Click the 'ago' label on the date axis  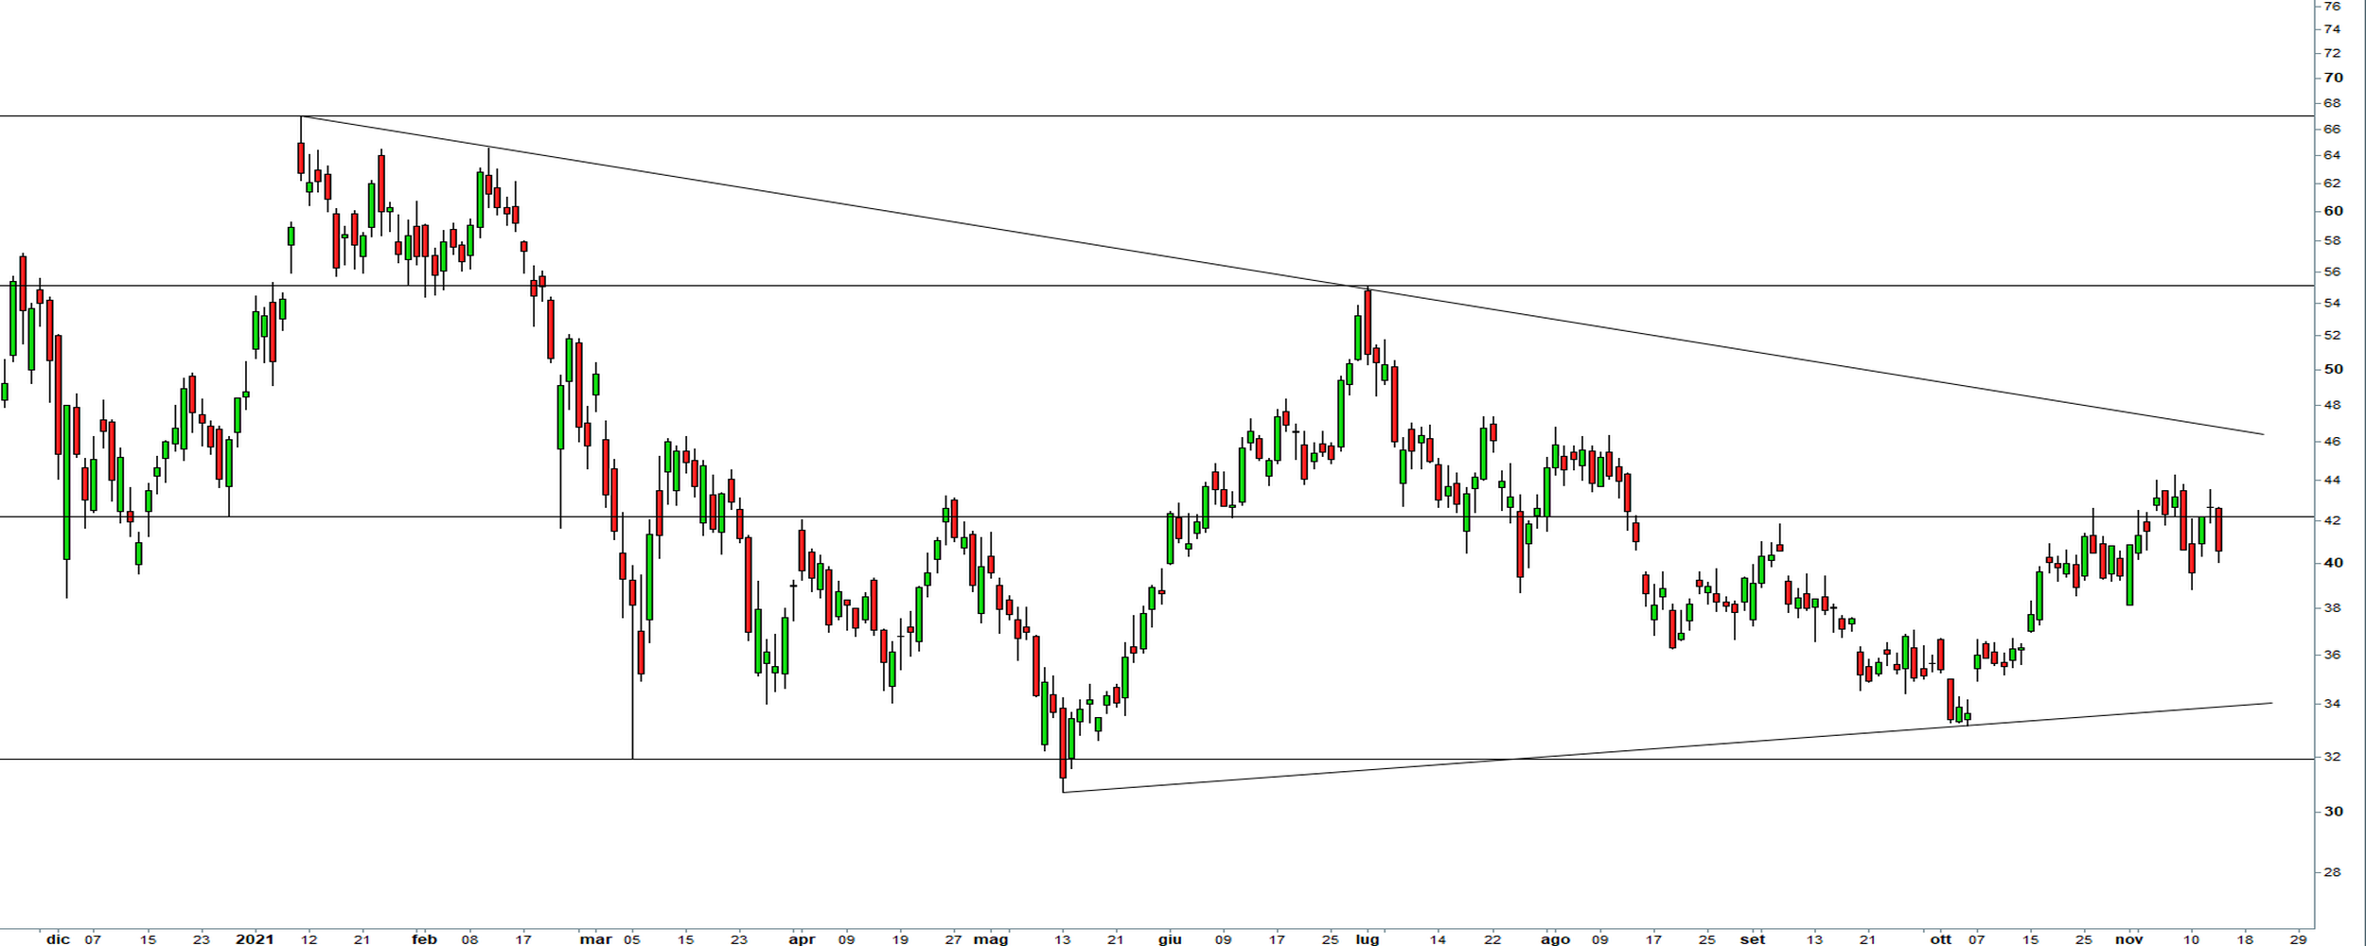click(x=1555, y=939)
